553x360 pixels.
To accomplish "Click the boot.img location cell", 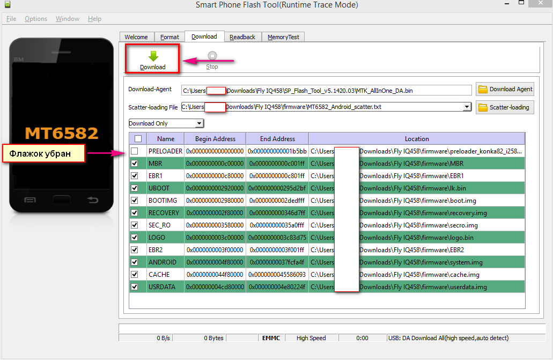I will coord(417,201).
